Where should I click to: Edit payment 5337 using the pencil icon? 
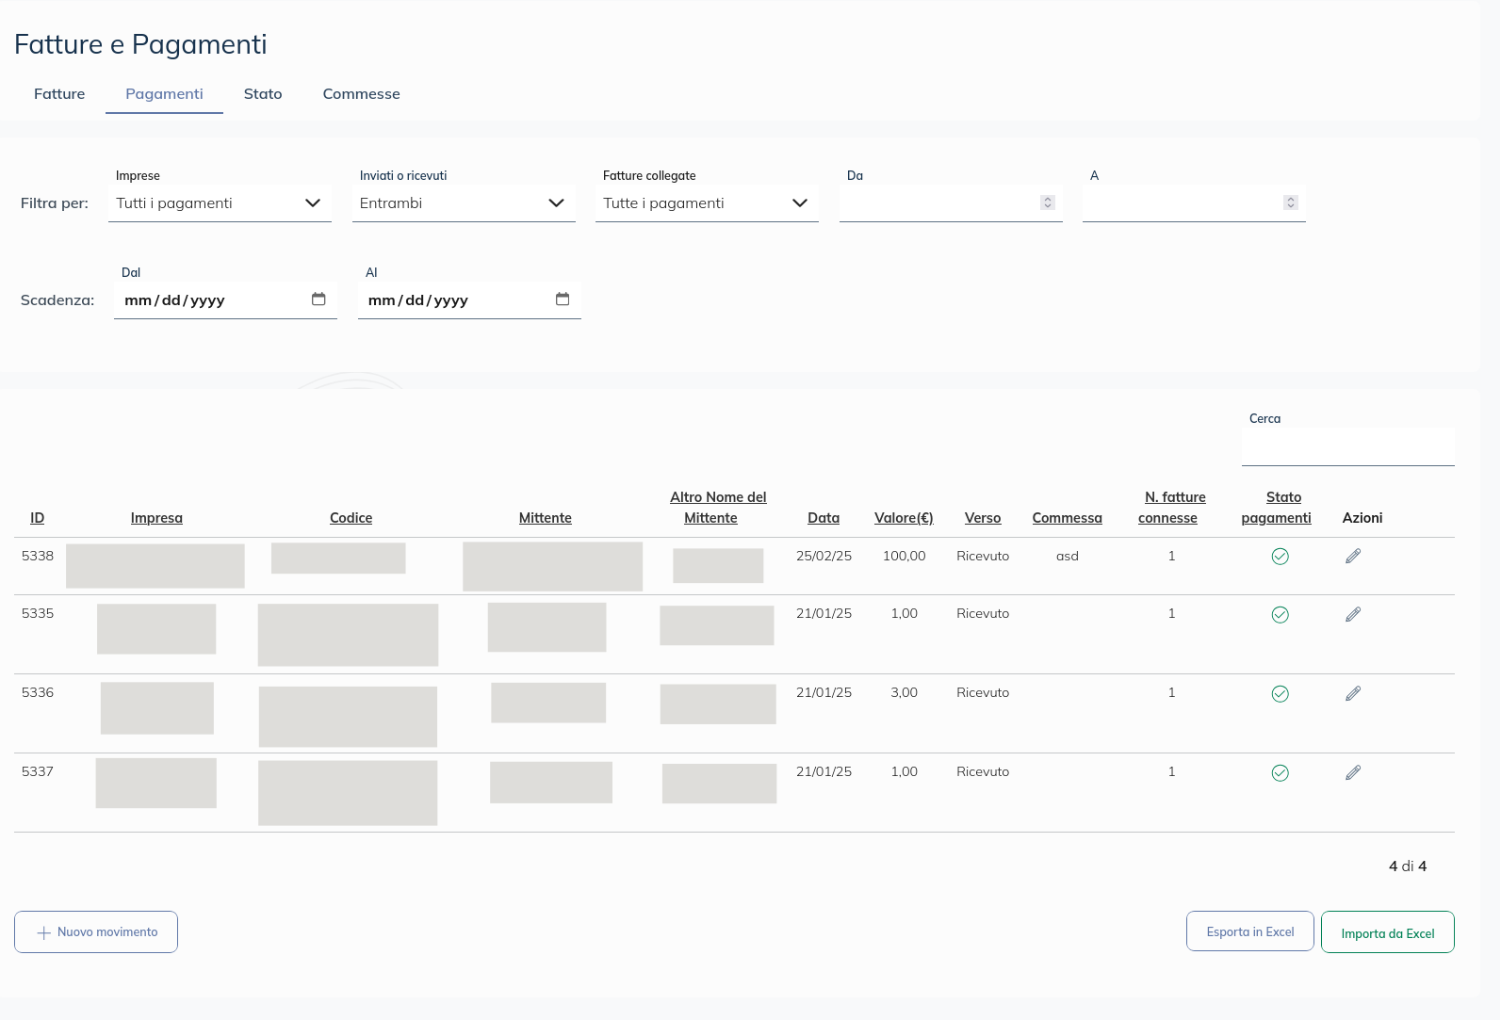1353,773
